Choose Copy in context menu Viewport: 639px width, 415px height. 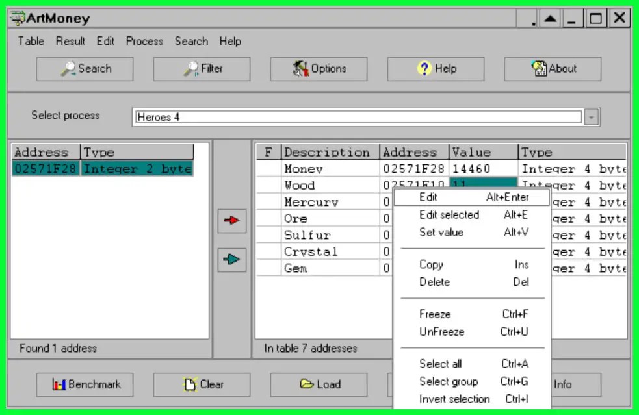pyautogui.click(x=472, y=265)
